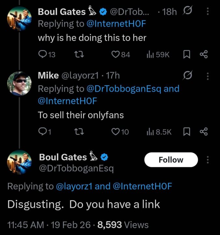Reply to Mike's onlyfans tweet
This screenshot has width=220, height=235.
[42, 132]
